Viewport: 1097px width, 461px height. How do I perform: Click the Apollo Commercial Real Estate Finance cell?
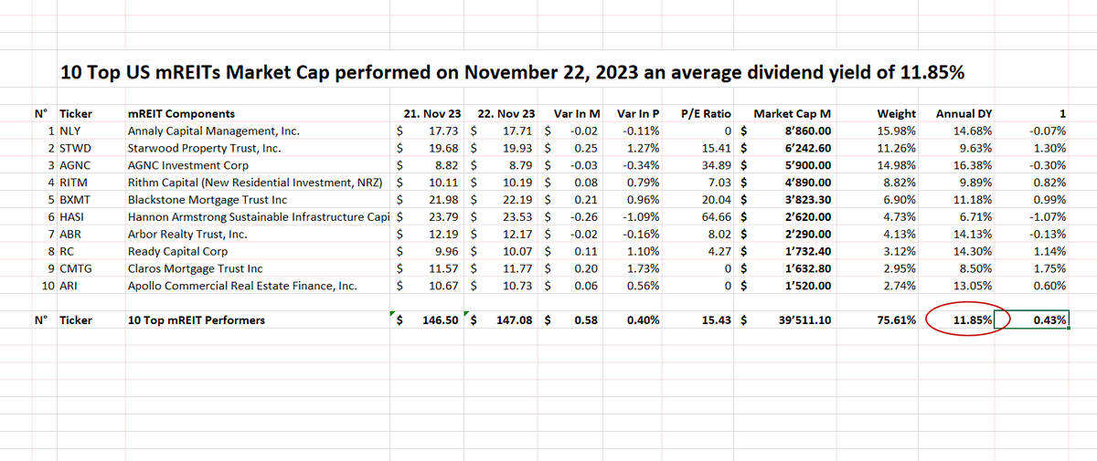tap(242, 286)
